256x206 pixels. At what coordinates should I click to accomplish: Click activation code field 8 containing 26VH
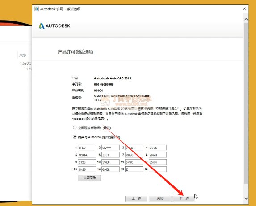coord(158,155)
